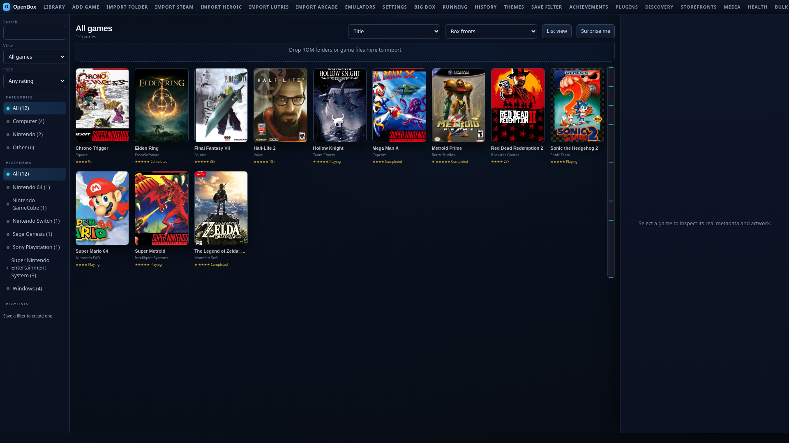This screenshot has height=443, width=789.
Task: Select the Super Metroid cover
Action: coord(161,208)
